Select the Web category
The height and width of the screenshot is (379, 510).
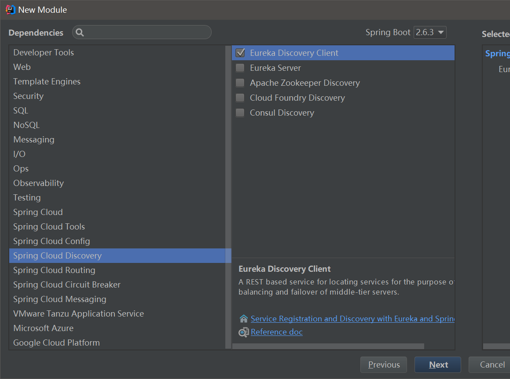[x=117, y=67]
